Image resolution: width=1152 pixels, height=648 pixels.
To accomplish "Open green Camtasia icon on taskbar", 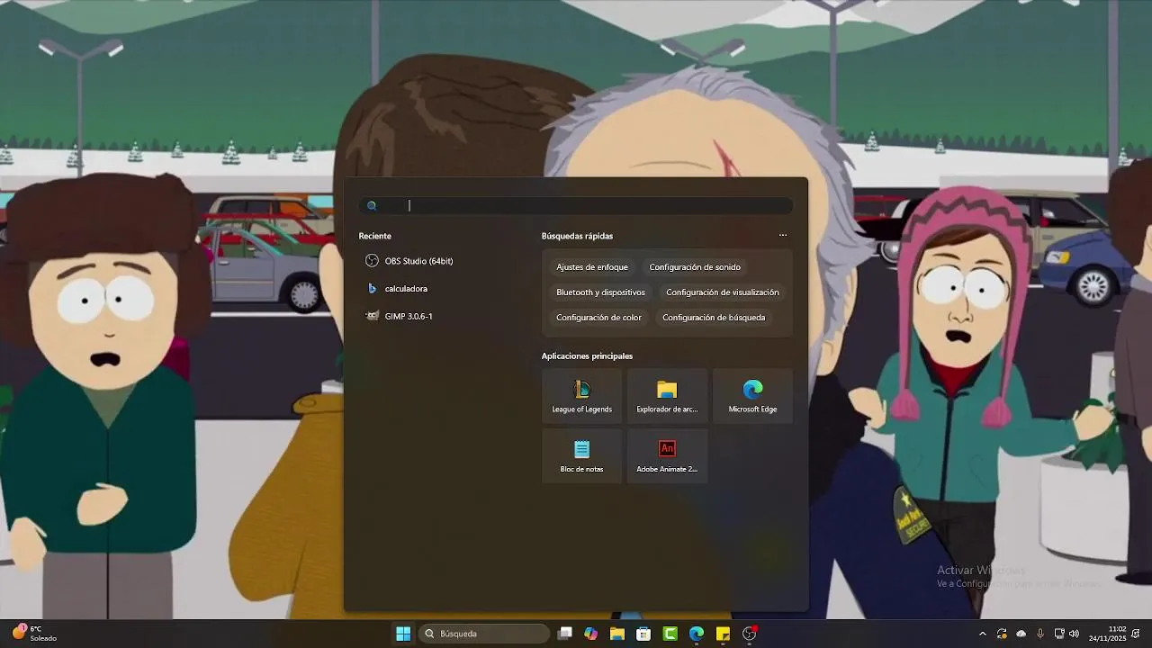I will (670, 634).
